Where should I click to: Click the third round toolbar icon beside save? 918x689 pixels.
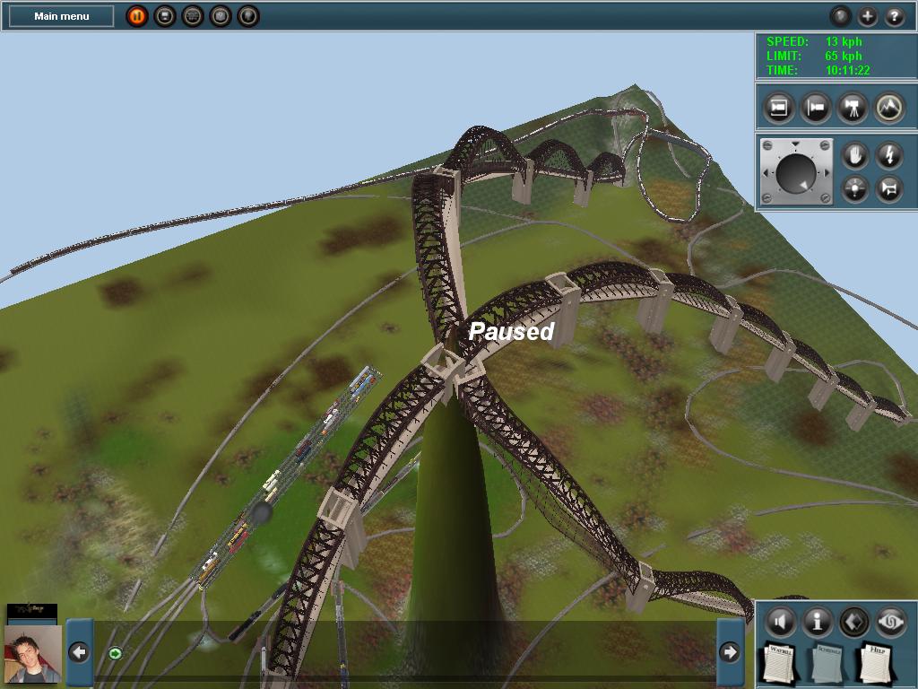point(193,16)
